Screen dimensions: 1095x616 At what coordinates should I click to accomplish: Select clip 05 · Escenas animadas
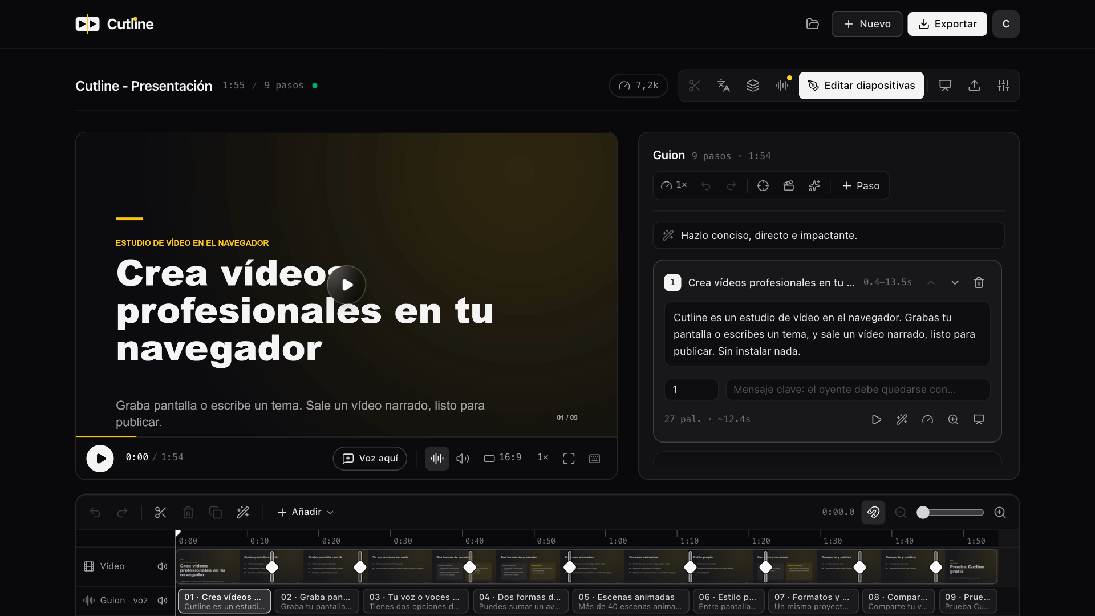(x=631, y=601)
